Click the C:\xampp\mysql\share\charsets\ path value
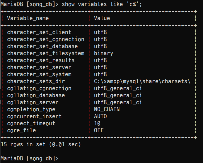203x163 pixels. [x=142, y=81]
